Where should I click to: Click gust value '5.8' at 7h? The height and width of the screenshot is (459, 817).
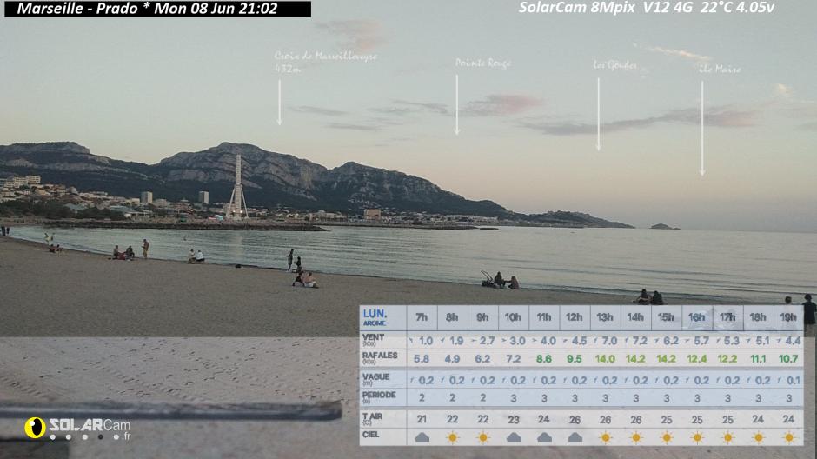point(422,359)
